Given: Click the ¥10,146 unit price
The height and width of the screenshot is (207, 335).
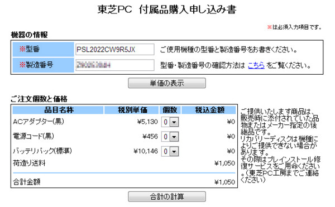Looking at the screenshot, I should click(x=146, y=151).
